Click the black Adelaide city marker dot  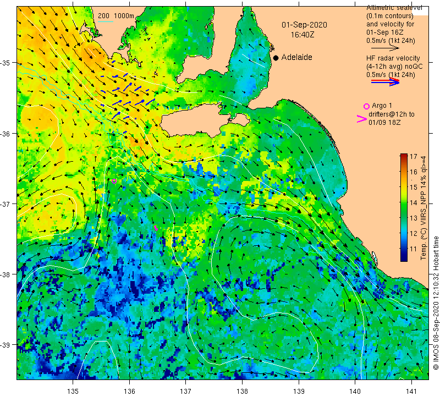point(276,58)
